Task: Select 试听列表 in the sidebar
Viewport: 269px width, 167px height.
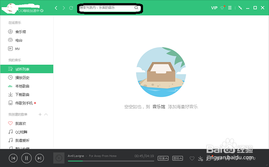Action: (x=27, y=69)
